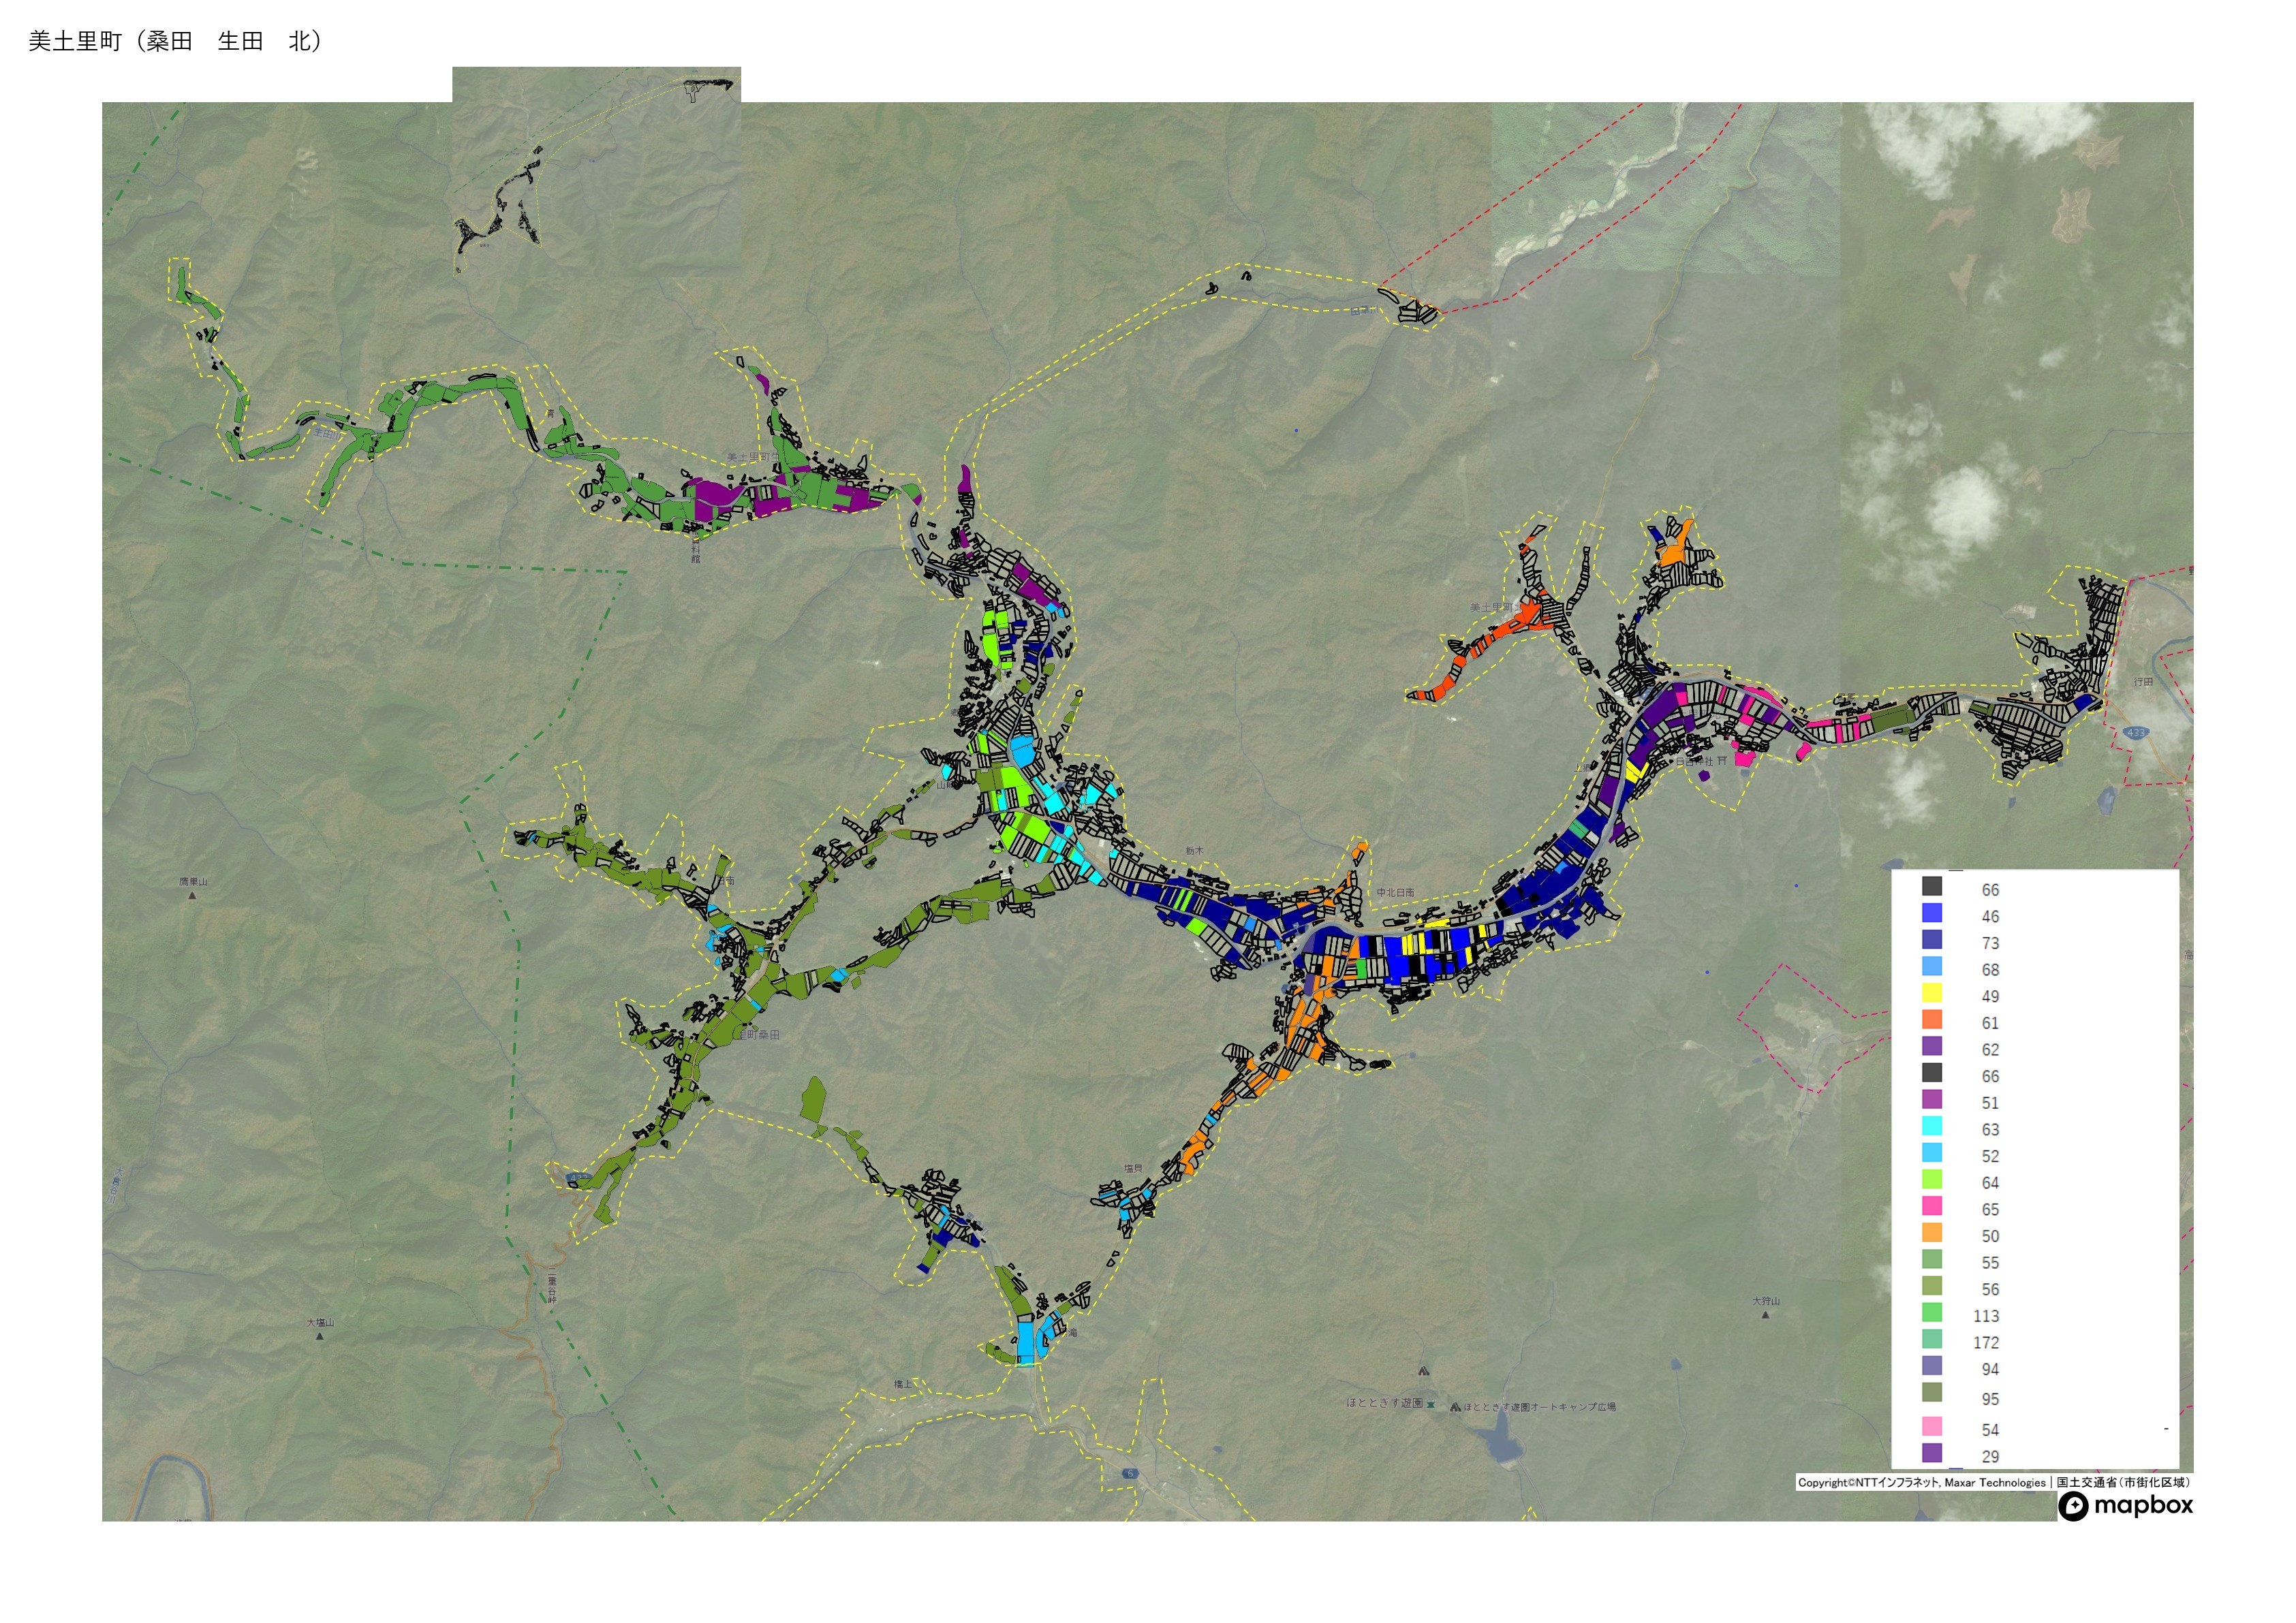This screenshot has width=2296, height=1623.
Task: Click the route 433 road shield
Action: [2136, 733]
